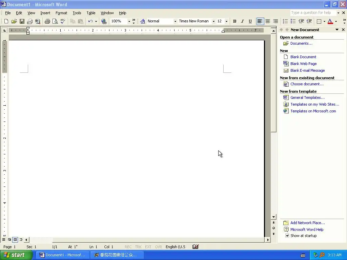Open General Templates... link
This screenshot has width=347, height=260.
coord(307,97)
